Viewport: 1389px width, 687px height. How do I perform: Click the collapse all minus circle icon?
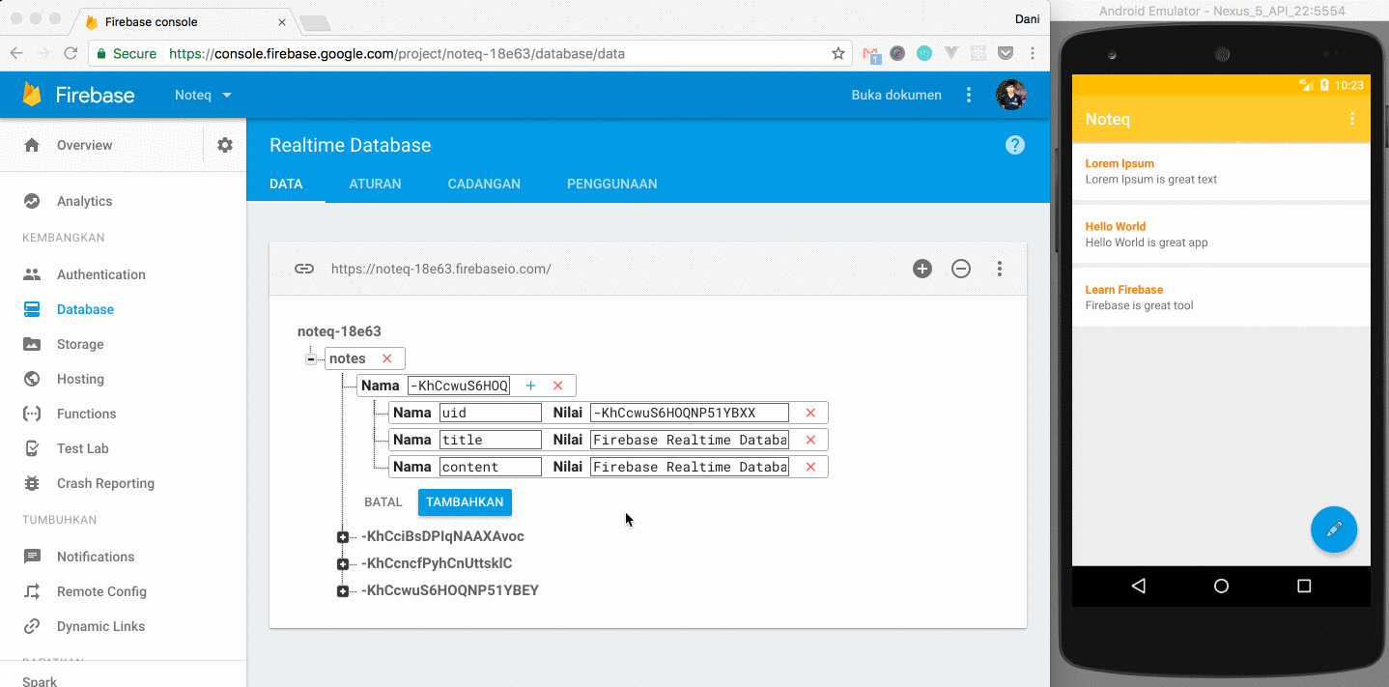[x=961, y=269]
